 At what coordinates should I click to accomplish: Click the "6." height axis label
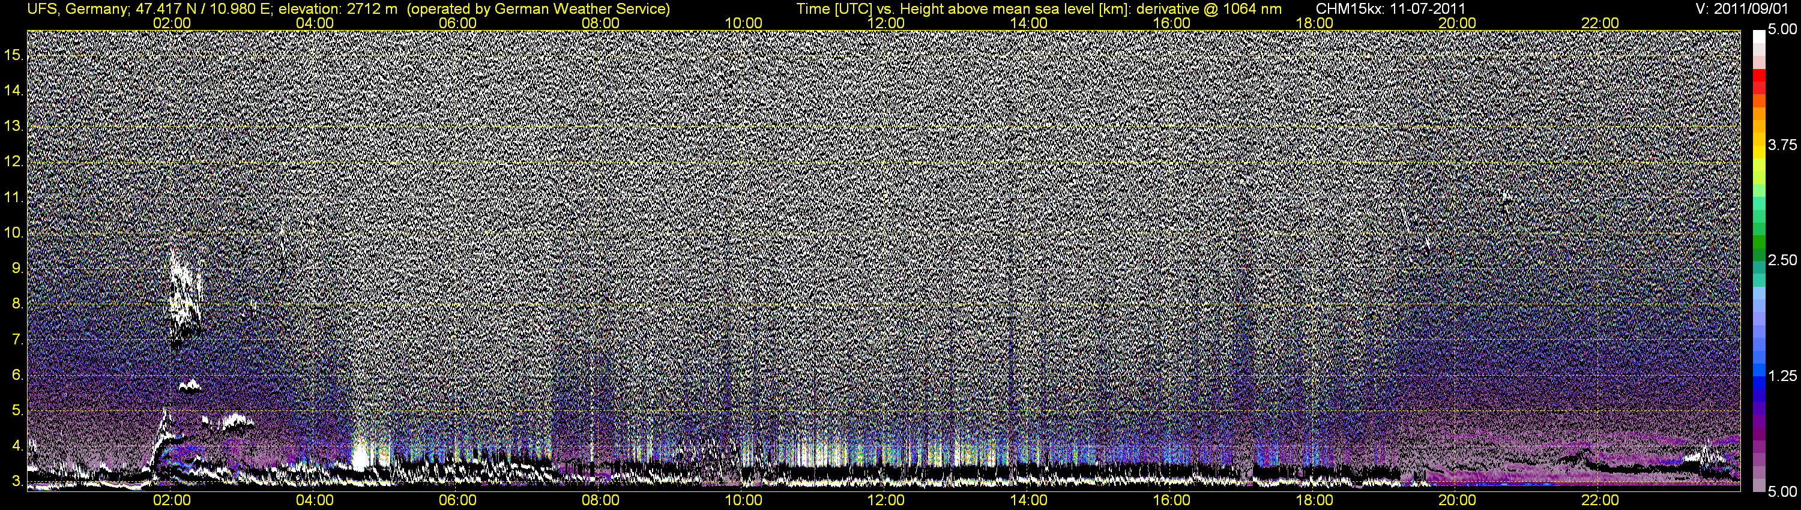pyautogui.click(x=18, y=374)
